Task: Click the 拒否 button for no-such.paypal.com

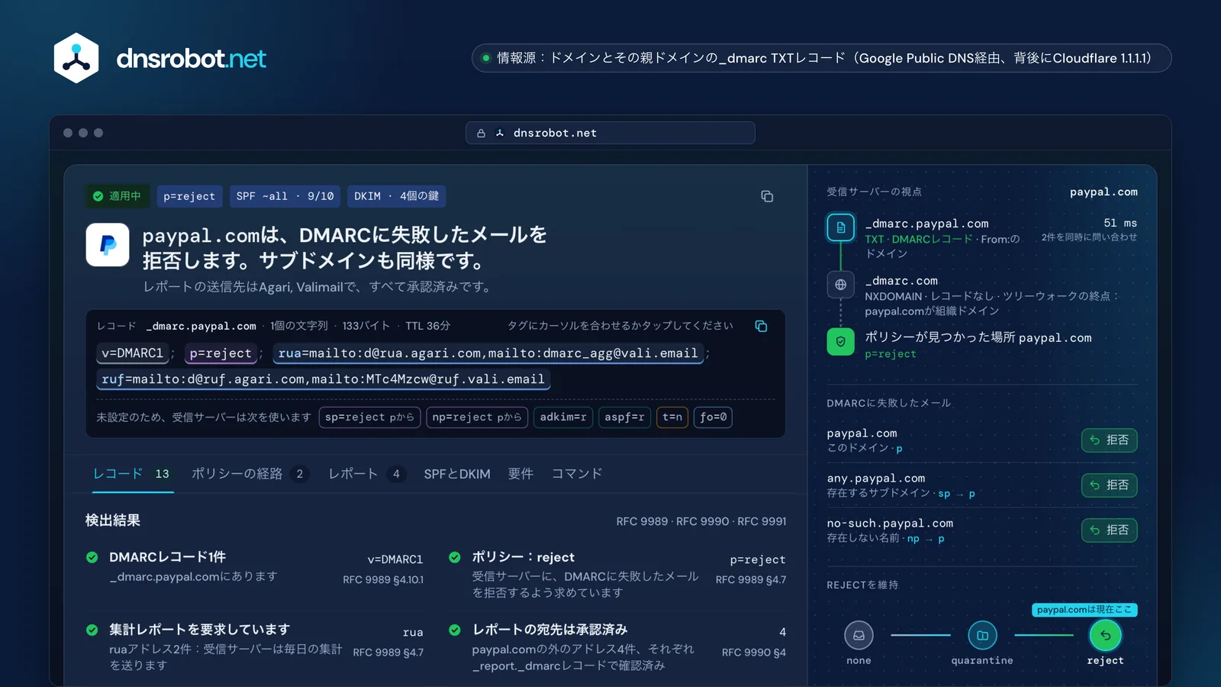Action: pyautogui.click(x=1109, y=531)
